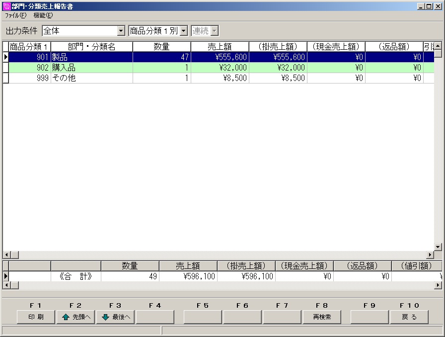Click the 数量 header in the main grid
Viewport: 445px width, 337px height.
tap(162, 47)
